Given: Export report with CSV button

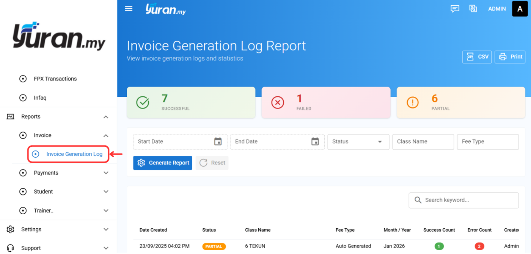Looking at the screenshot, I should (477, 57).
